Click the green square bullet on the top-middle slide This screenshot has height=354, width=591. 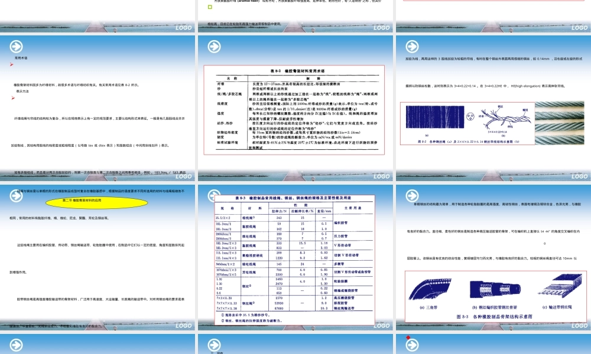(210, 6)
